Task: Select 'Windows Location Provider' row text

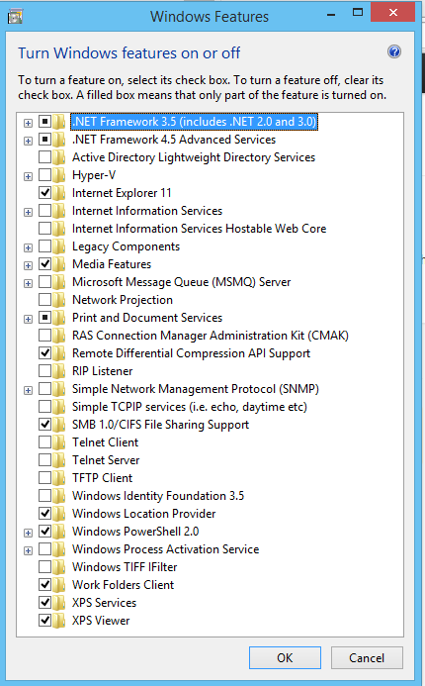Action: click(144, 514)
